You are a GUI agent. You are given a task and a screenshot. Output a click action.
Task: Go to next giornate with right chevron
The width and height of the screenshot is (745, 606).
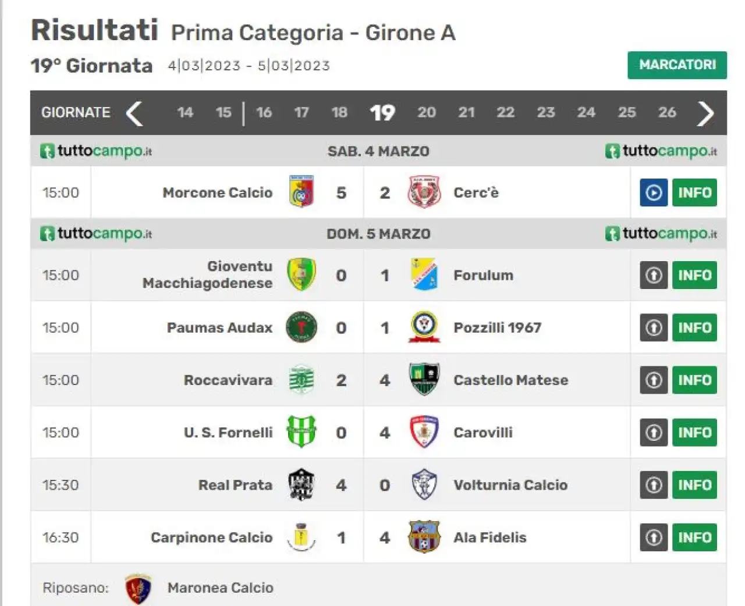tap(705, 113)
